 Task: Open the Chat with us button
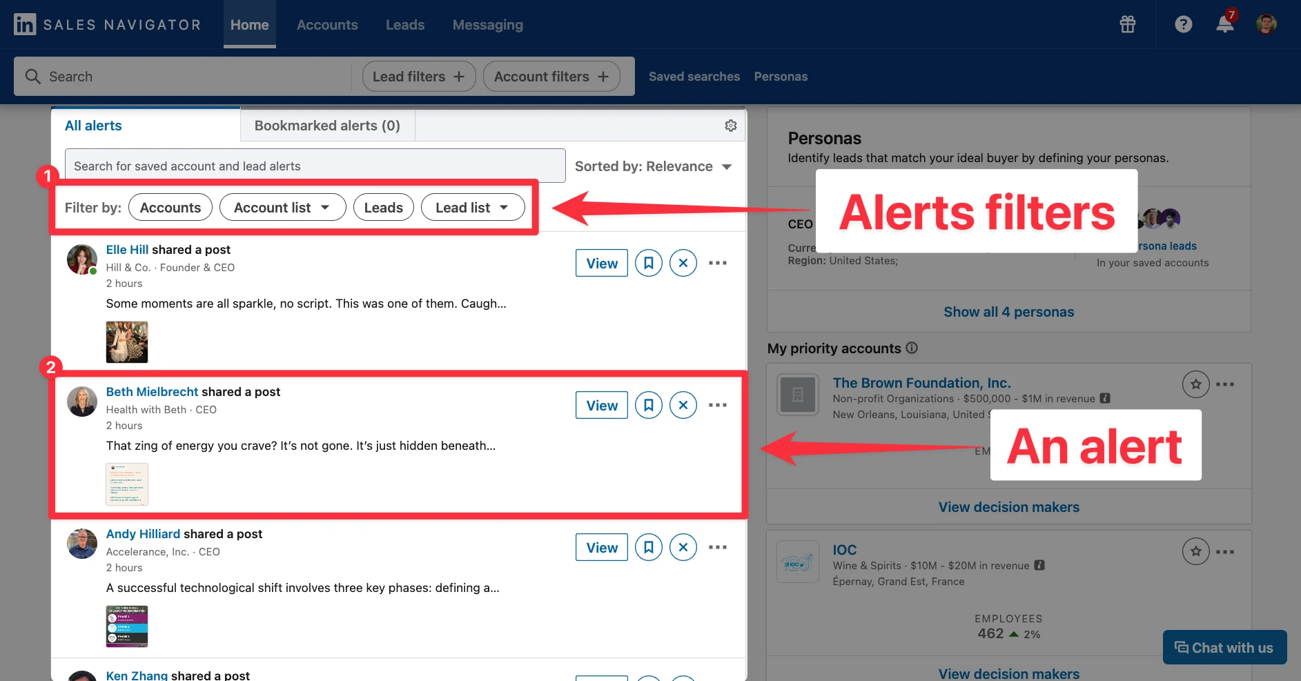[x=1225, y=647]
